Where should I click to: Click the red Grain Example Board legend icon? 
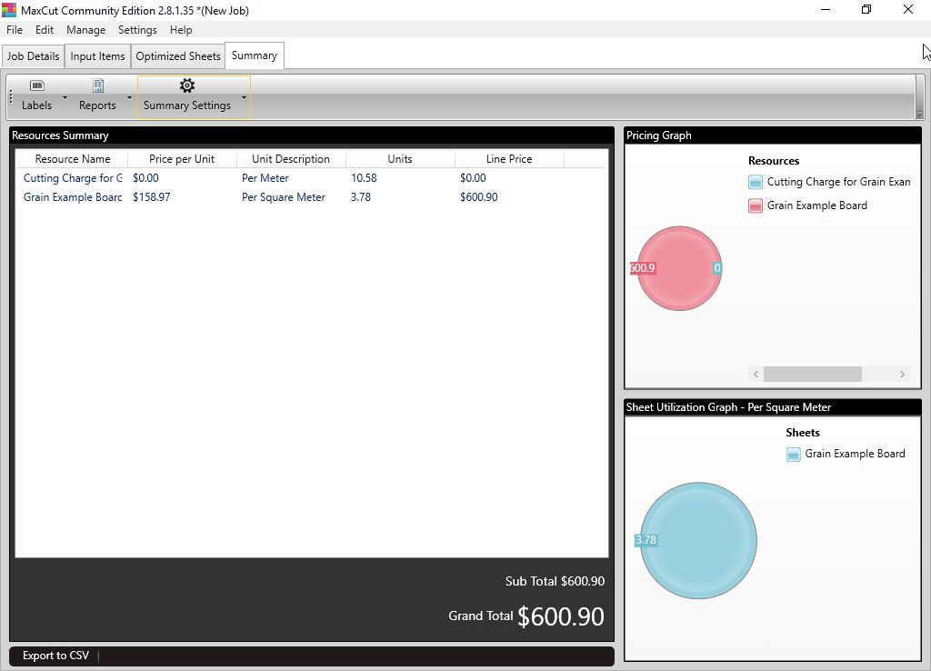[x=755, y=205]
